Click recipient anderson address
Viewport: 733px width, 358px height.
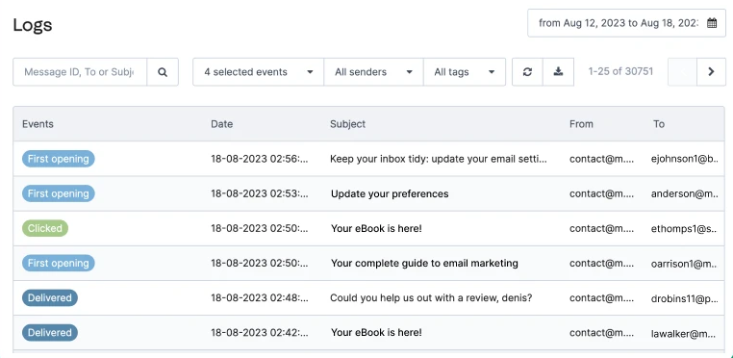(685, 193)
